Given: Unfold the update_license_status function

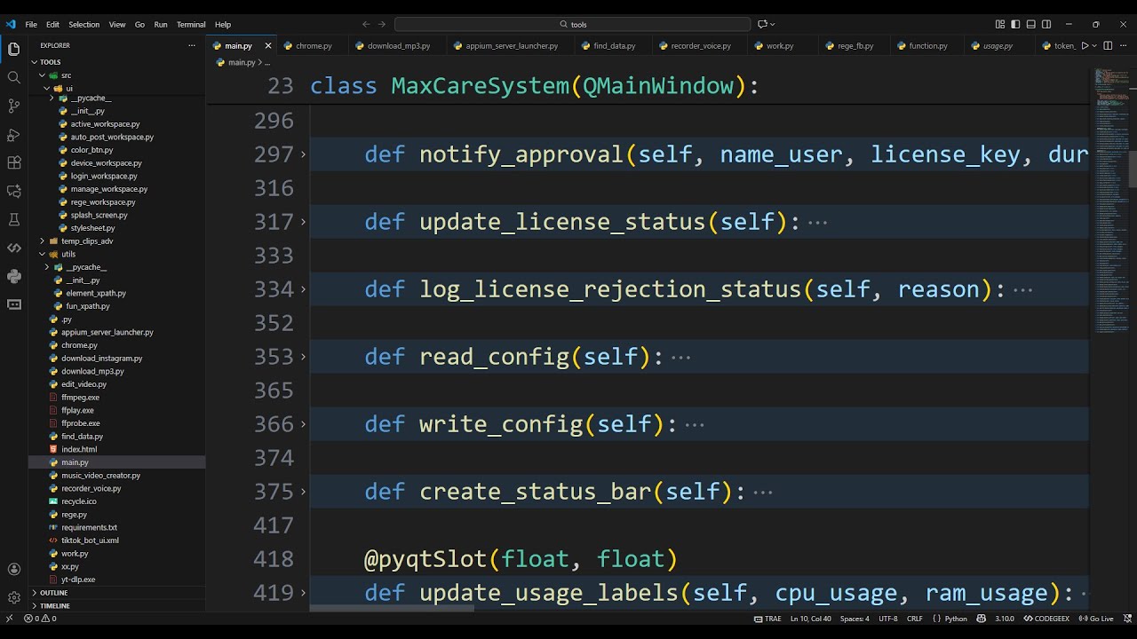Looking at the screenshot, I should (x=303, y=222).
